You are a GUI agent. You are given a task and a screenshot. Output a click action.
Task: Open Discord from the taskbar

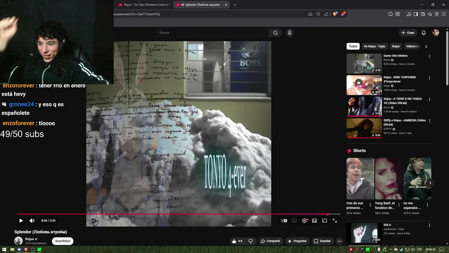click(19, 249)
